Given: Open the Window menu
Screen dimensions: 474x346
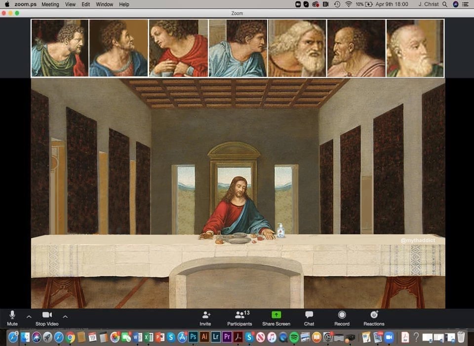Looking at the screenshot, I should (x=104, y=4).
